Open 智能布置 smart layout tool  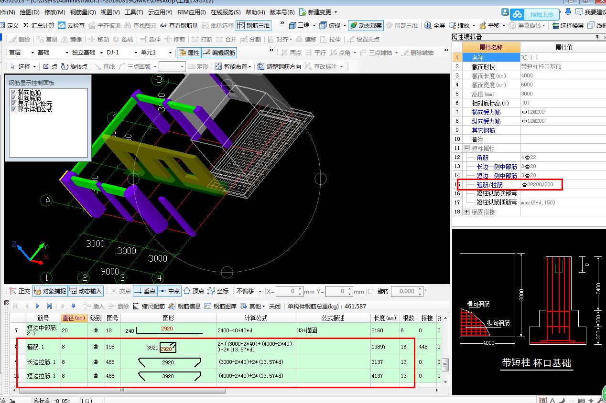pos(234,66)
